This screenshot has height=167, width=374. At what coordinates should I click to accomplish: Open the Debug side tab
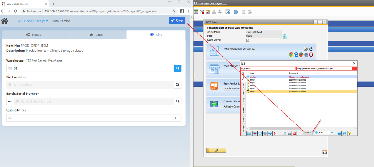pos(243,101)
